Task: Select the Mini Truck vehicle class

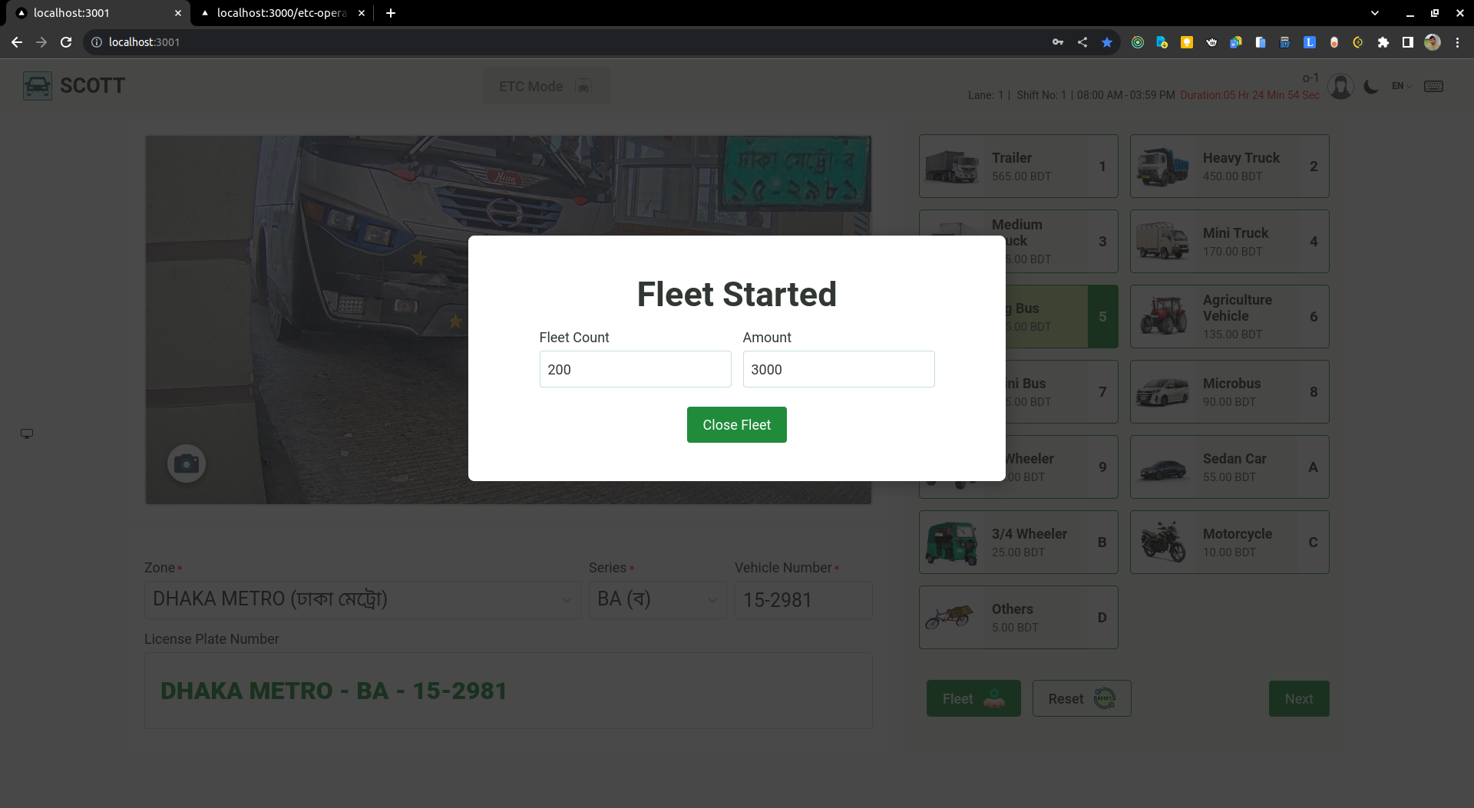Action: pyautogui.click(x=1229, y=241)
